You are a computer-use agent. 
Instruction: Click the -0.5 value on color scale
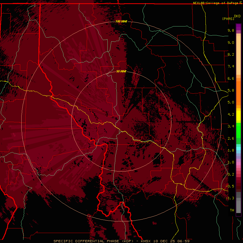pos(230,186)
